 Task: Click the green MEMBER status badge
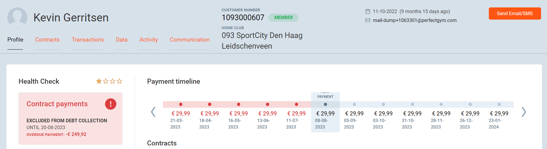[283, 18]
